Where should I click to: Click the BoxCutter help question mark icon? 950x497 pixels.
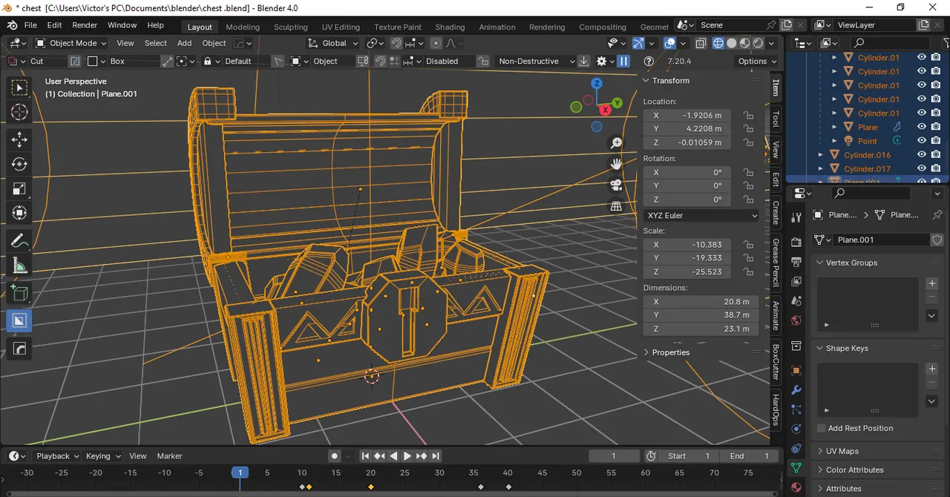[649, 62]
